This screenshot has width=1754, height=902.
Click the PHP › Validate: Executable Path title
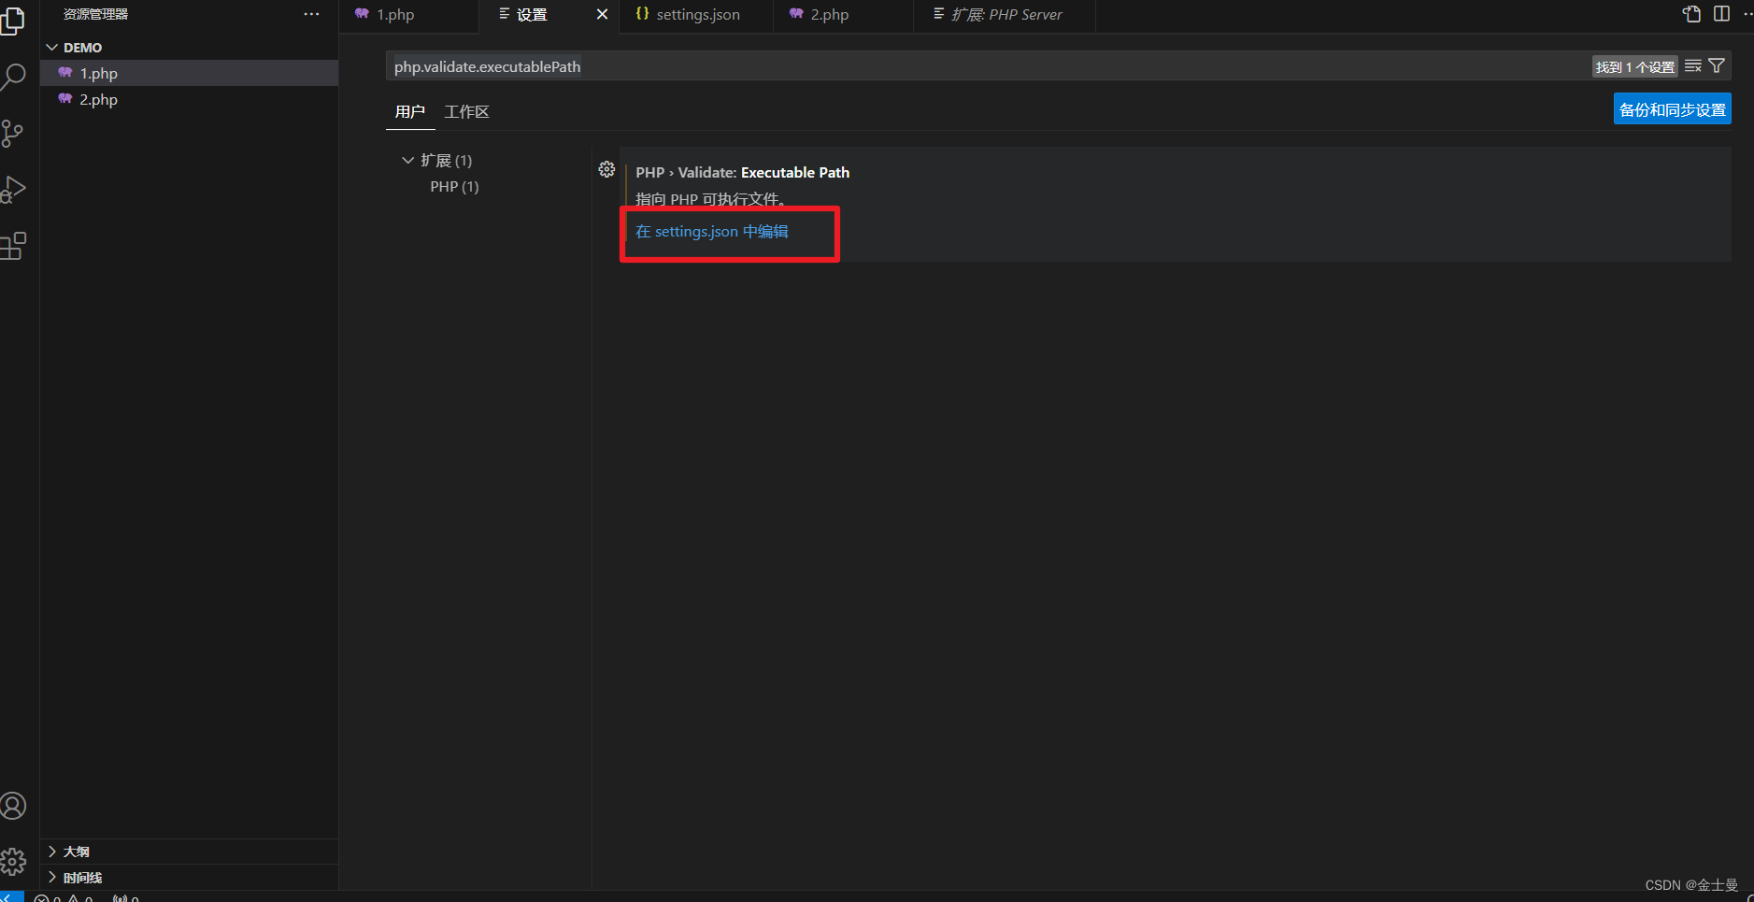742,173
